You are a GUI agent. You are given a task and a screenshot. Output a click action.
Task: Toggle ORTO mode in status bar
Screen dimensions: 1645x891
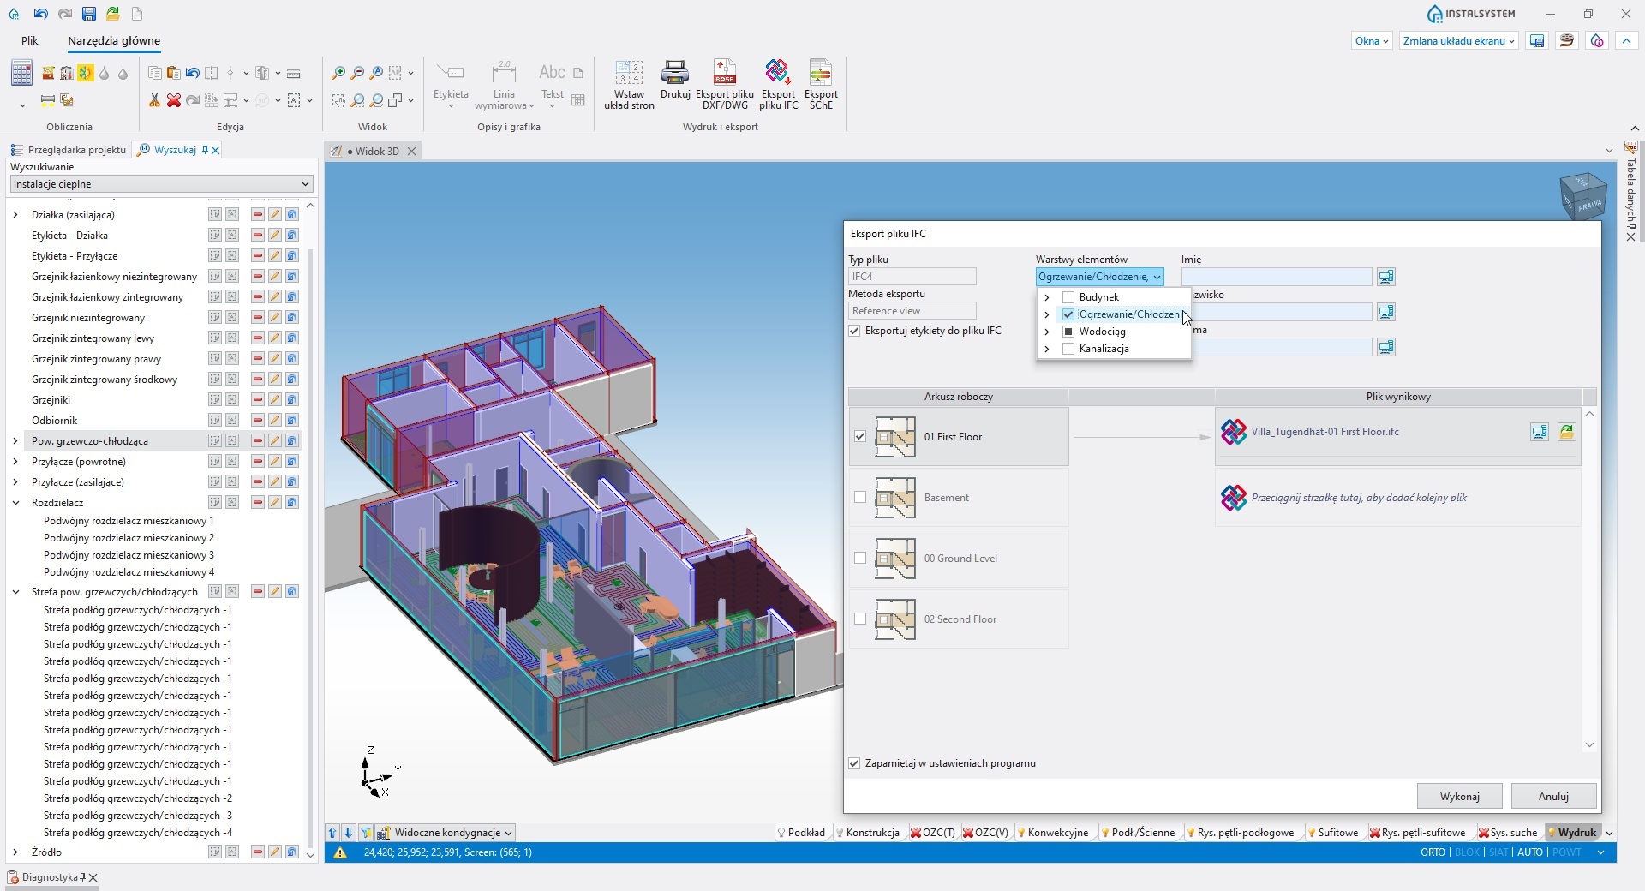[1433, 852]
